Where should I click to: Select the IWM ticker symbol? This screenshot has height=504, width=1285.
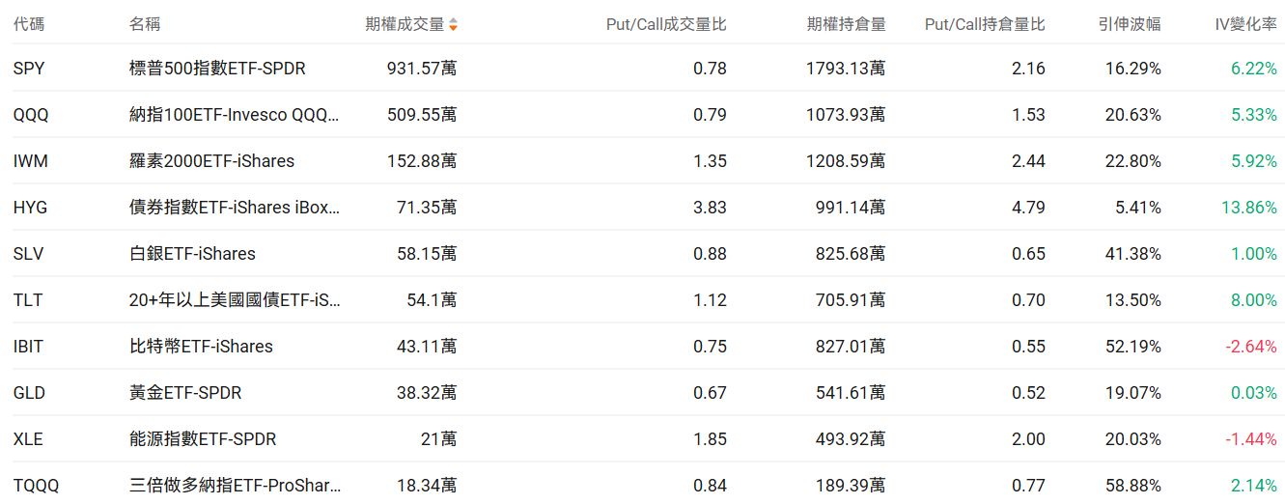click(x=30, y=161)
